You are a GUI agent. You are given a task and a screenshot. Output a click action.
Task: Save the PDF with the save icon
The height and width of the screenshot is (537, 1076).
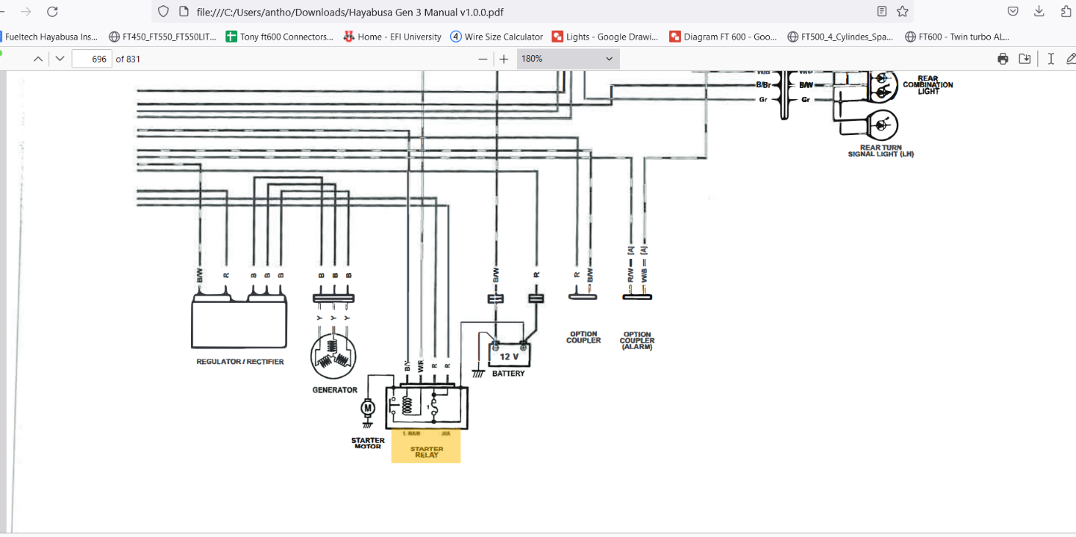1025,59
